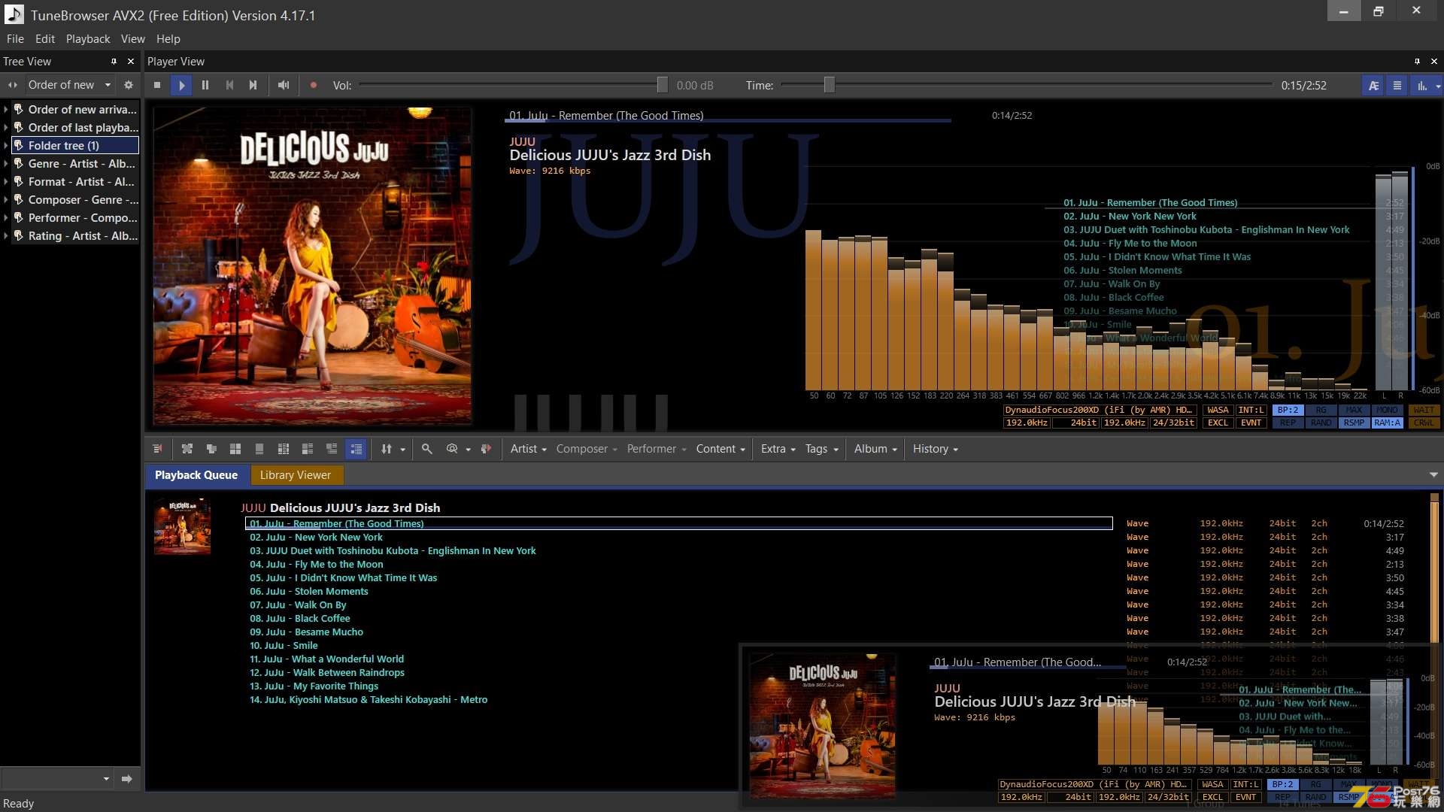This screenshot has width=1444, height=812.
Task: Click the tag marker icon beside search
Action: coord(486,449)
